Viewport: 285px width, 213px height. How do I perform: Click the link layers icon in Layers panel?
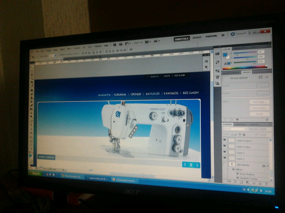(229, 181)
